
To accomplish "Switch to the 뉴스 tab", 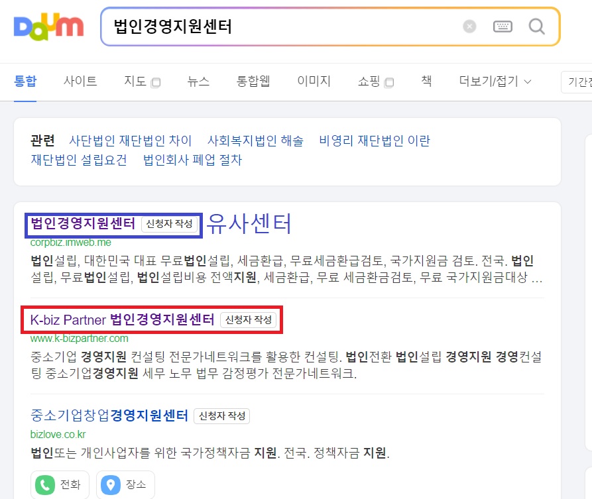I will 198,81.
